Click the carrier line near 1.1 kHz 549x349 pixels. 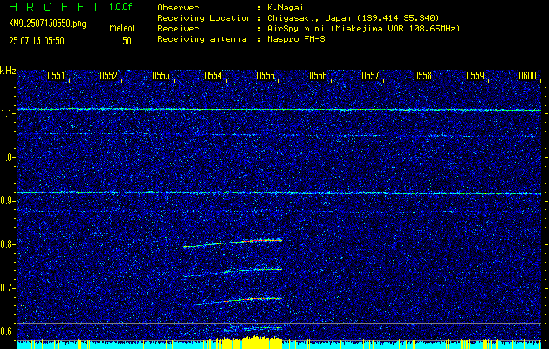click(279, 110)
